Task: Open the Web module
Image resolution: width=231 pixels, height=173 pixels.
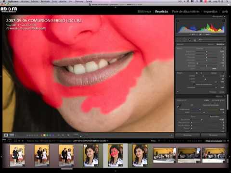Action: click(225, 12)
